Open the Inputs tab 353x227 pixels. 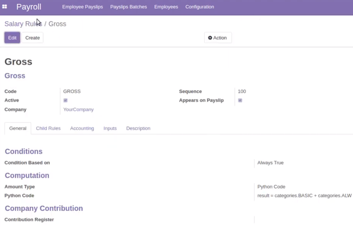110,128
